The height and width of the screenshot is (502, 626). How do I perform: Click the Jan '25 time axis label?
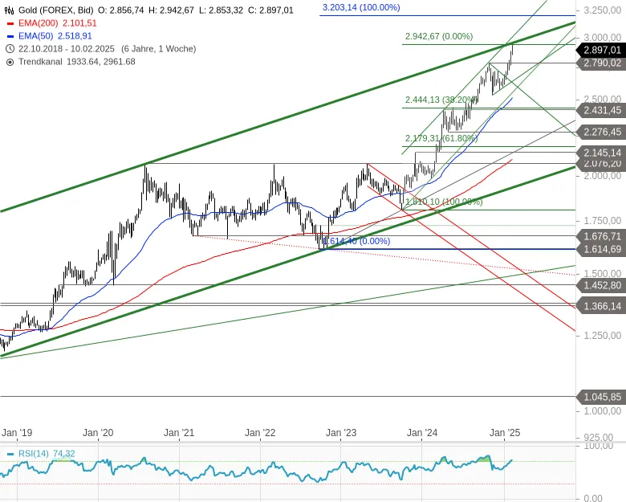click(x=505, y=433)
